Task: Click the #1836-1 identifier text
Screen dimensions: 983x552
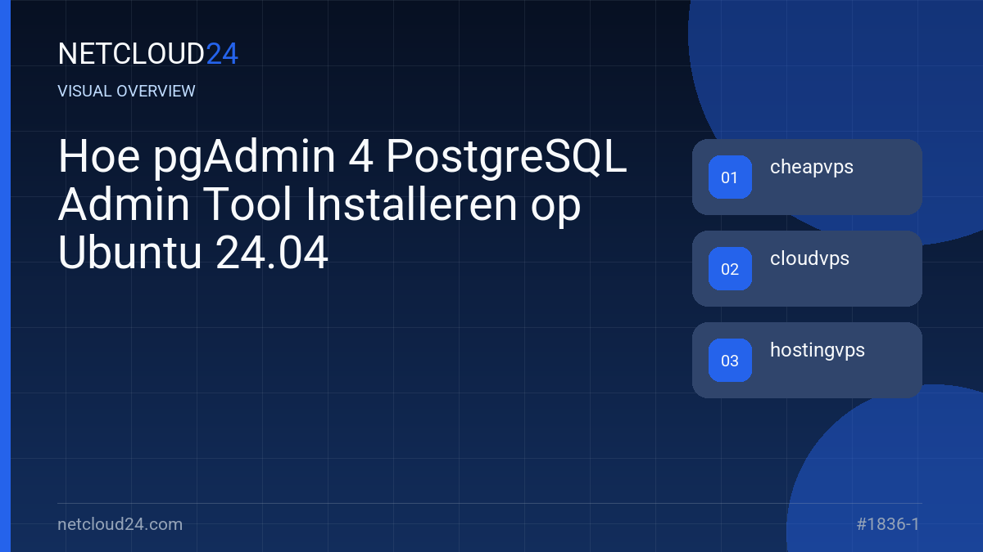Action: (888, 524)
